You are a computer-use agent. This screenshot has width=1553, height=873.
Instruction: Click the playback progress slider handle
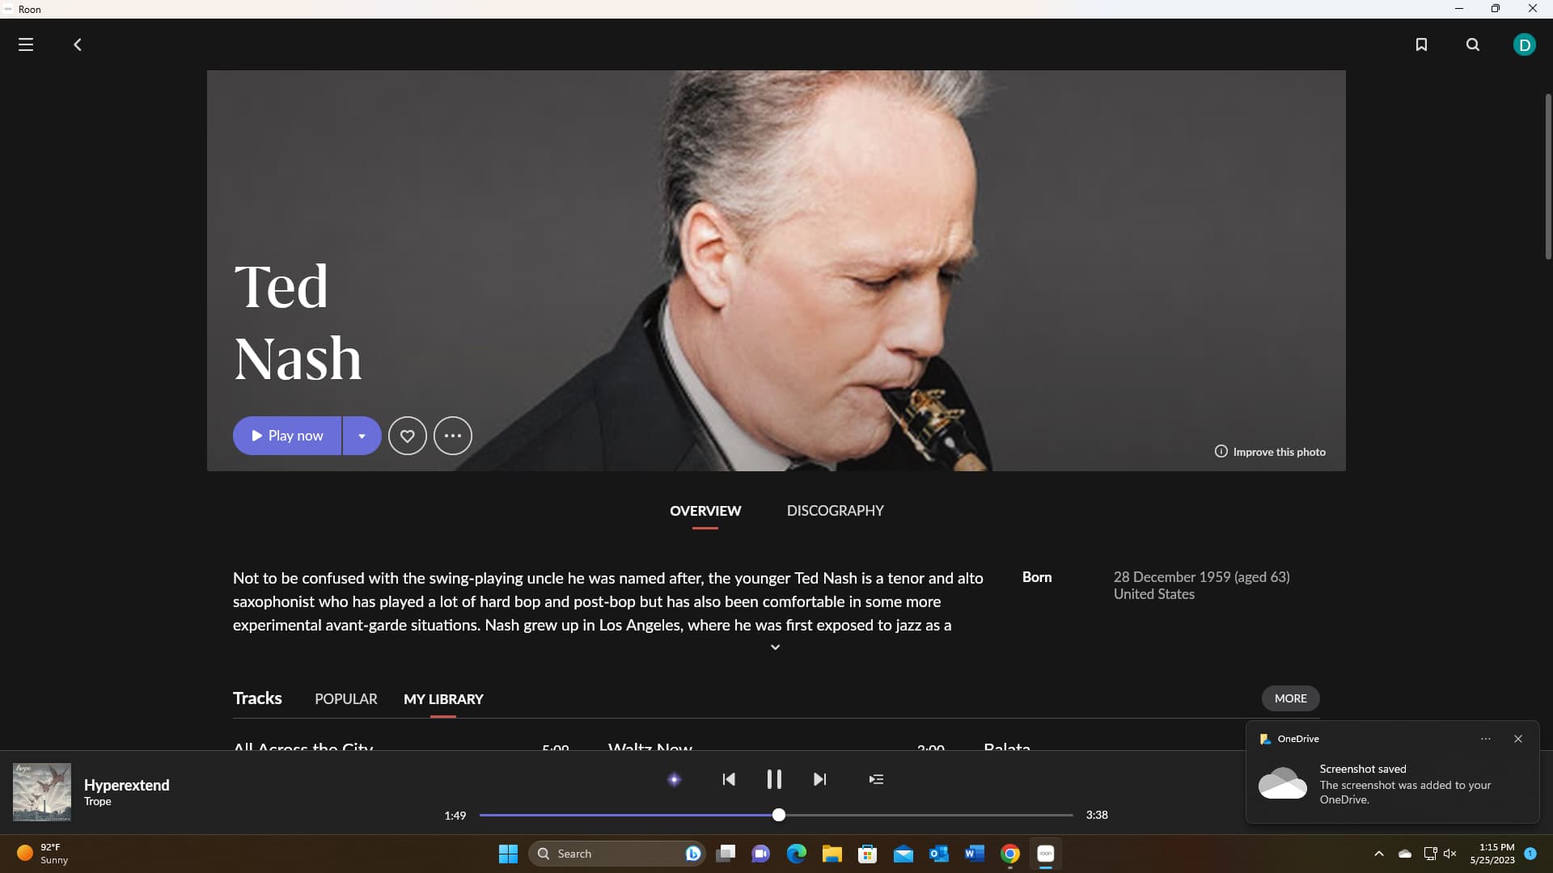point(778,815)
